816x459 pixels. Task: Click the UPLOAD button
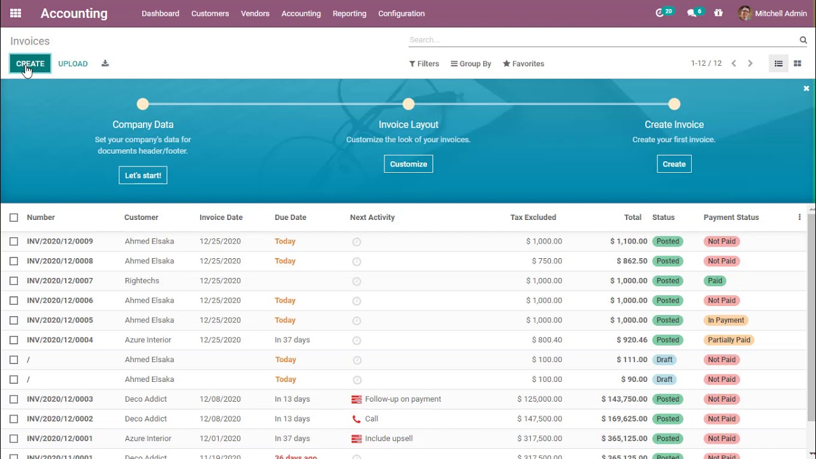coord(73,64)
